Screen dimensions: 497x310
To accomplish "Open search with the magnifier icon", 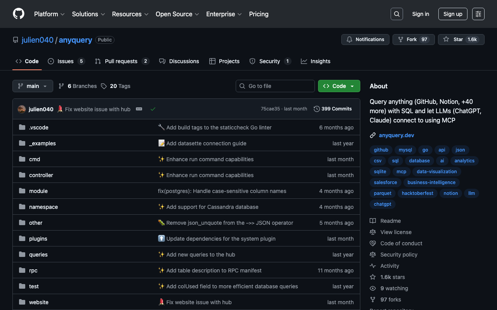I will click(x=396, y=14).
